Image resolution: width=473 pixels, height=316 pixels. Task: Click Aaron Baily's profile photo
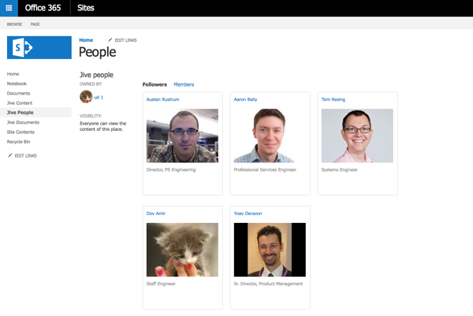(270, 136)
